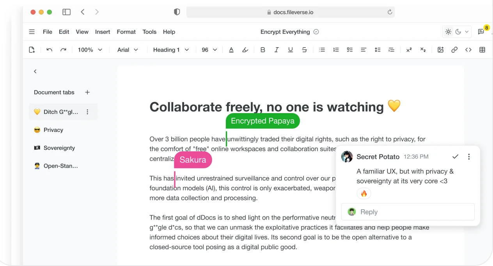Image resolution: width=493 pixels, height=266 pixels.
Task: Toggle the browser sidebar
Action: 67,12
